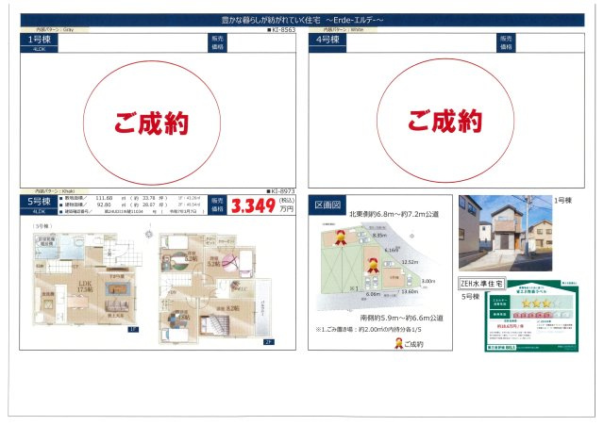
Task: Click the ご成約 circle in the 4号棟 panel
Action: (x=445, y=121)
